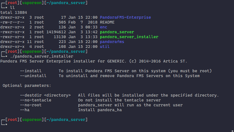
Task: Click the 'total 13884' line
Action: (14, 12)
